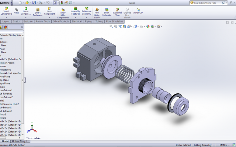Viewport: 236px width, 147px height.
Task: Select the Zoom to Fit icon
Action: [x=111, y=26]
